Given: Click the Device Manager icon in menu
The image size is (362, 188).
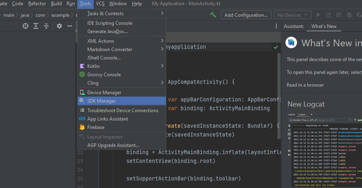Looking at the screenshot, I should [82, 93].
